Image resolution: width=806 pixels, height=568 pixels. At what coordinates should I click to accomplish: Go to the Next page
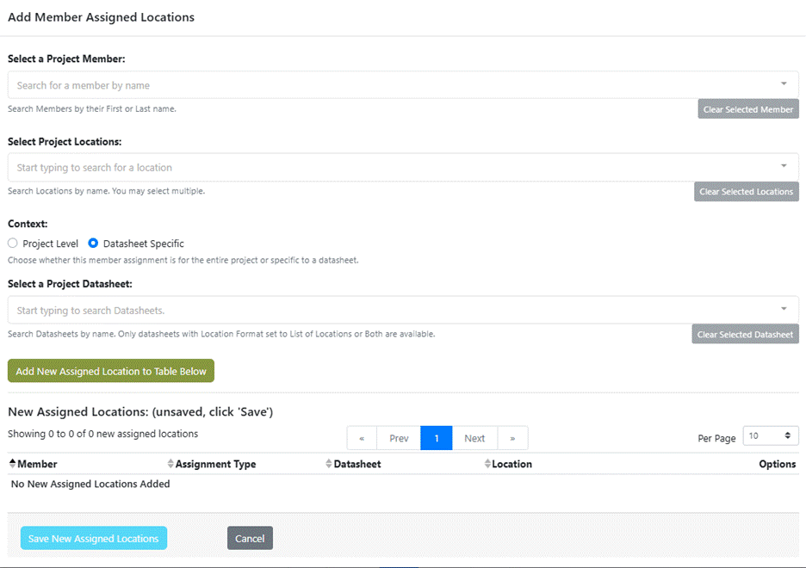tap(474, 438)
